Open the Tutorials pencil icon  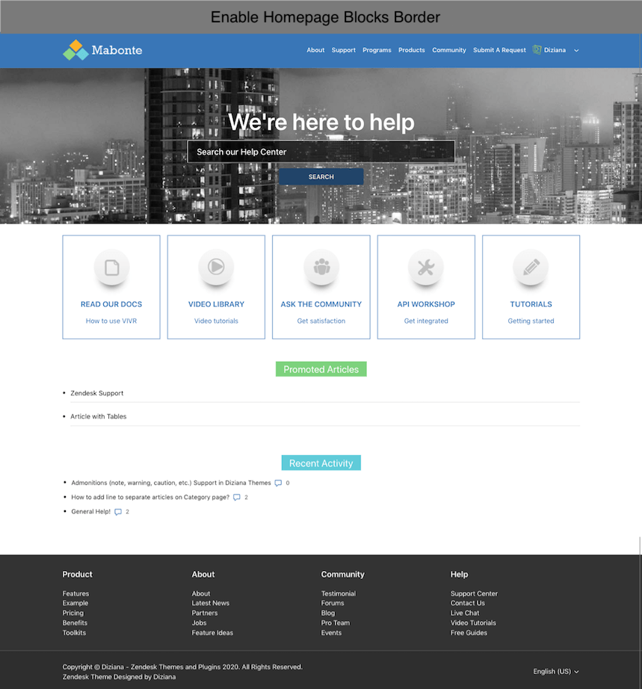(531, 267)
